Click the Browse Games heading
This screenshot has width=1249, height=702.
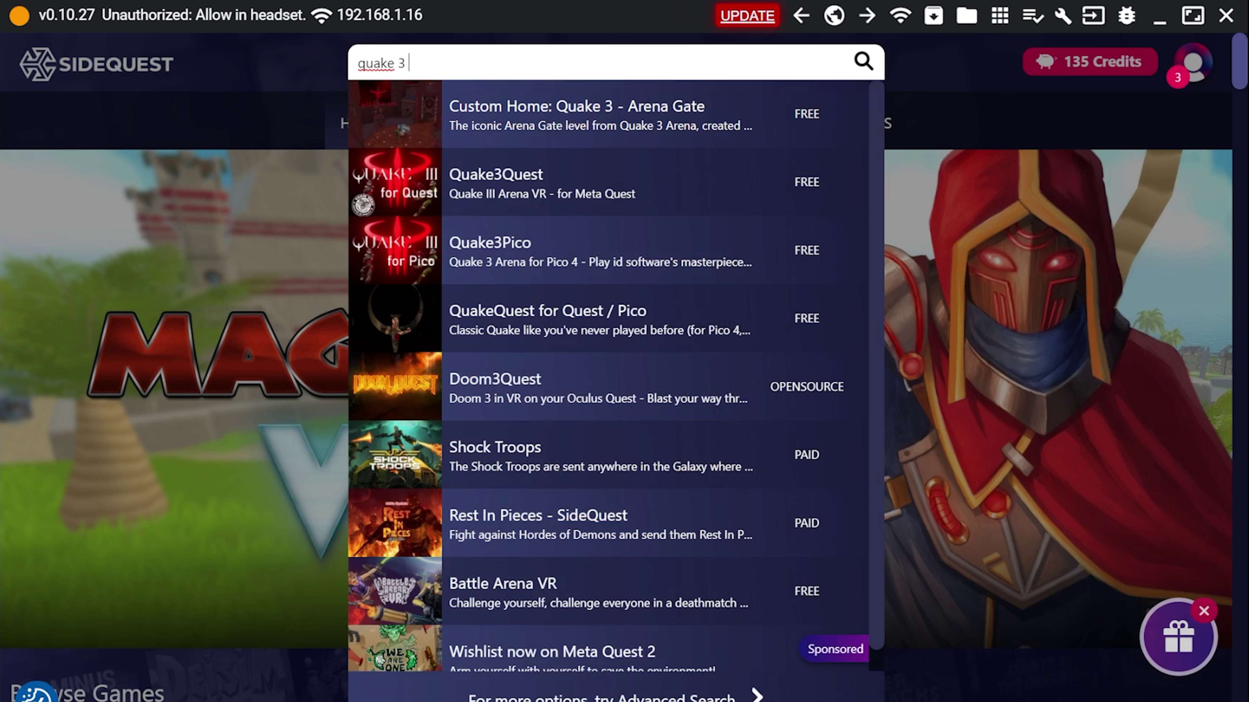click(87, 693)
